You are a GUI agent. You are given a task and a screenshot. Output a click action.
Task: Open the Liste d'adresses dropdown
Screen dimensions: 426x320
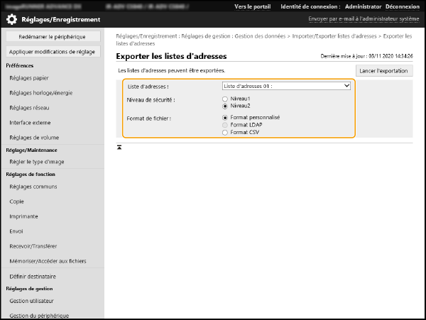click(286, 86)
